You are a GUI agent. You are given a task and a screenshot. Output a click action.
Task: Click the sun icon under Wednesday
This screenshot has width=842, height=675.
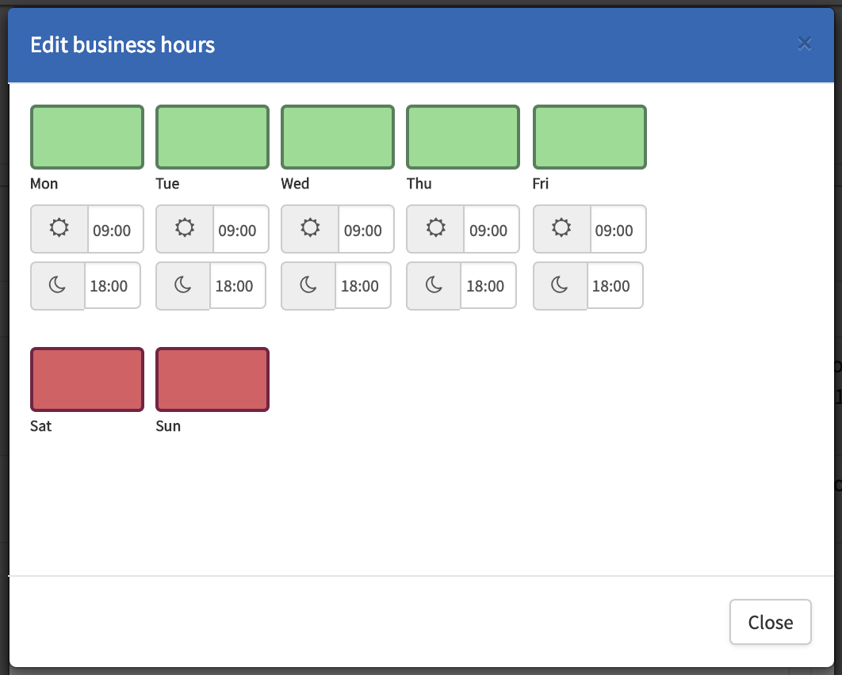[x=310, y=229]
